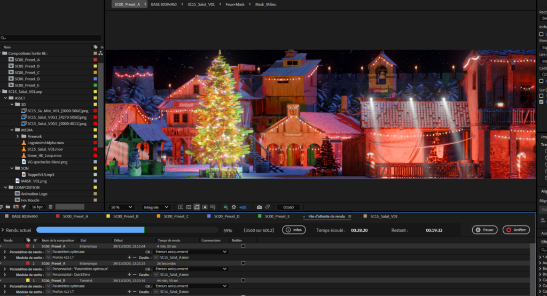Click the trash icon in Project panel
The height and width of the screenshot is (296, 547).
[x=50, y=207]
